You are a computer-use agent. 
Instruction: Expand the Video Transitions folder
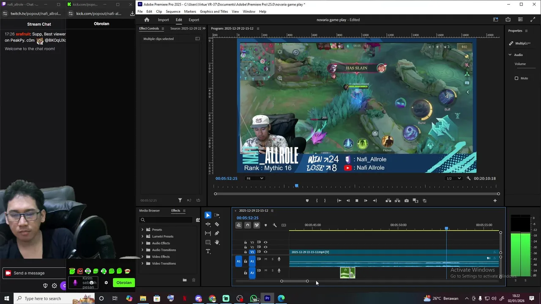(x=142, y=263)
